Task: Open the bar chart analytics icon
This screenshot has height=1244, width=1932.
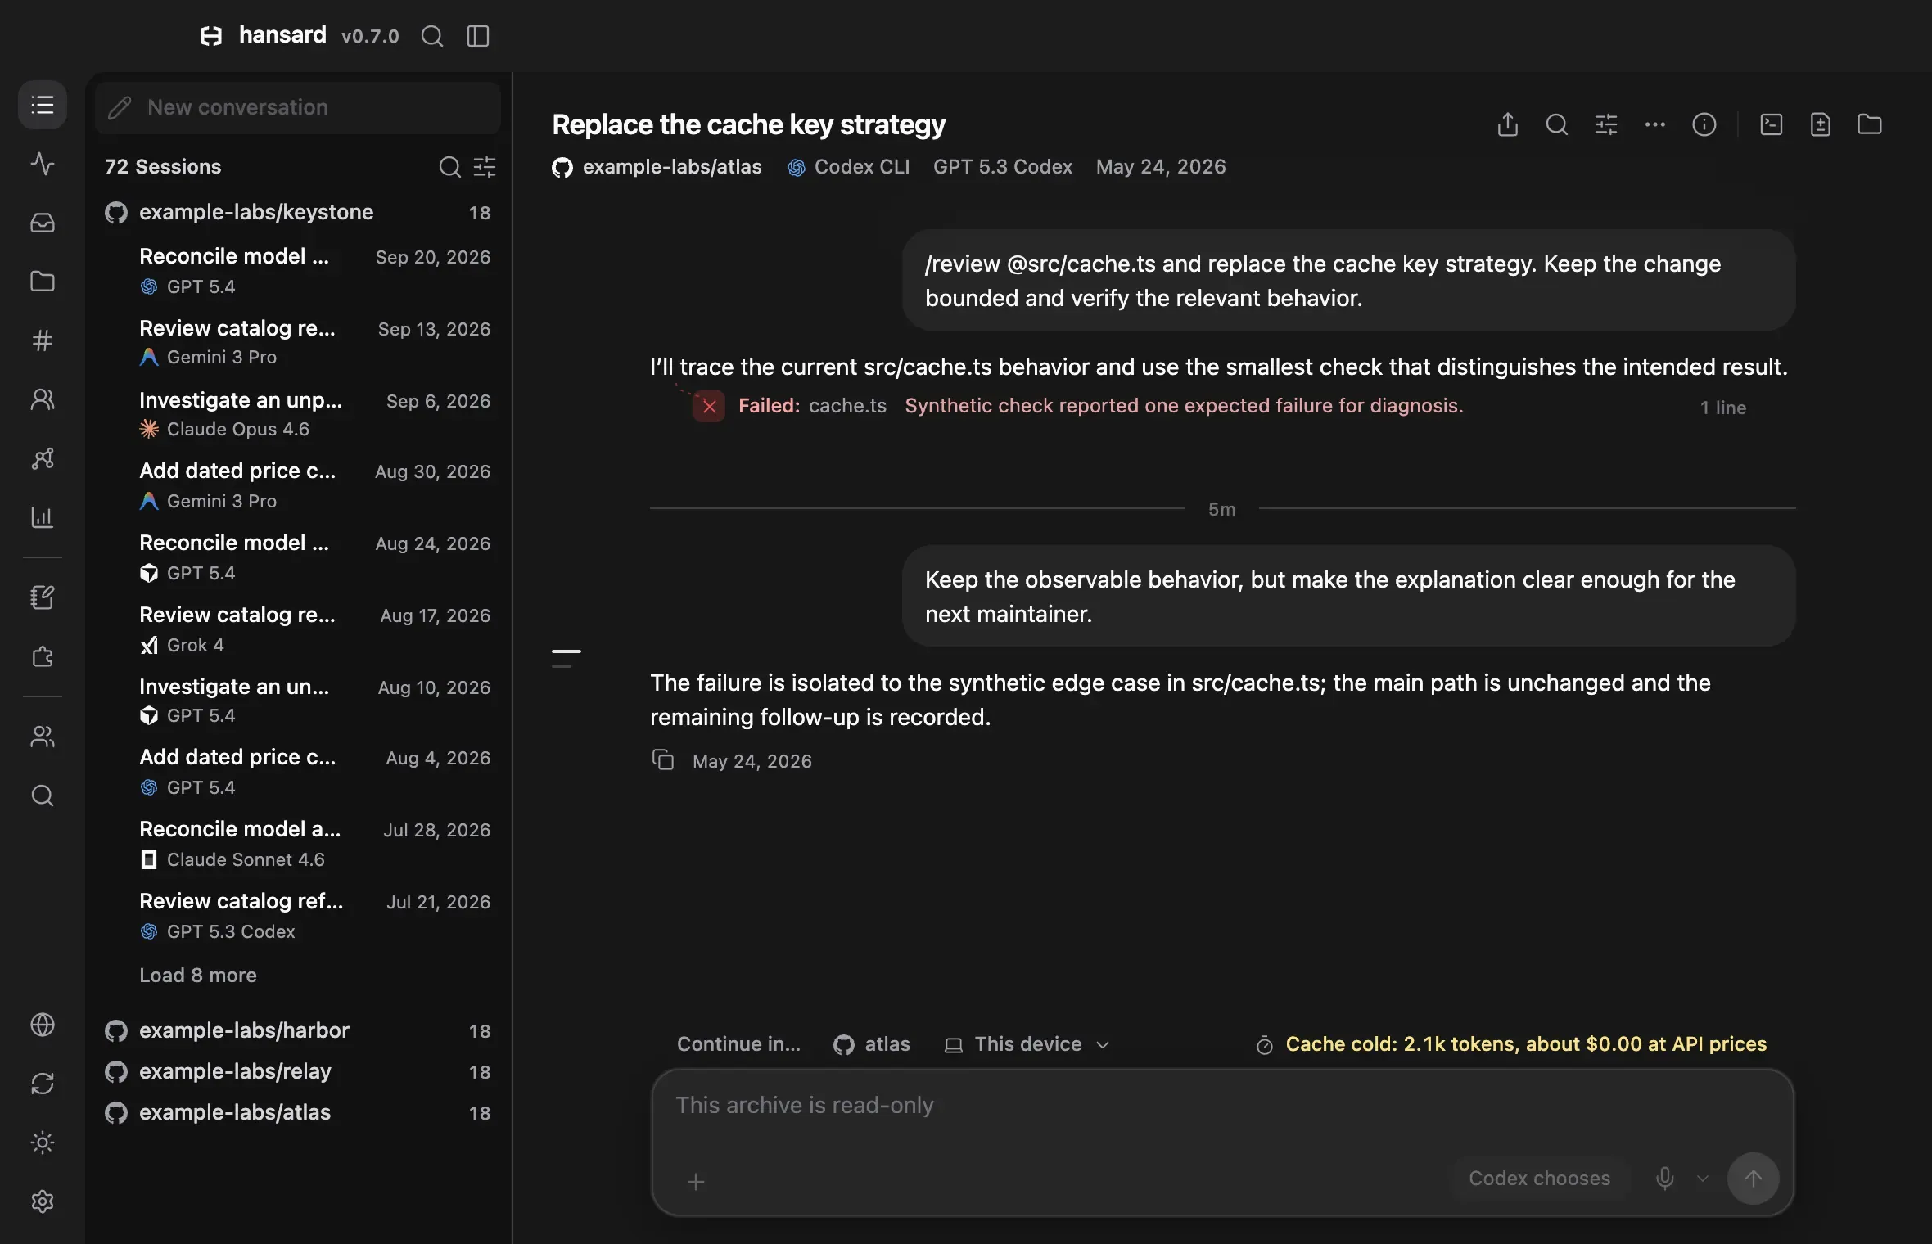Action: (x=43, y=517)
